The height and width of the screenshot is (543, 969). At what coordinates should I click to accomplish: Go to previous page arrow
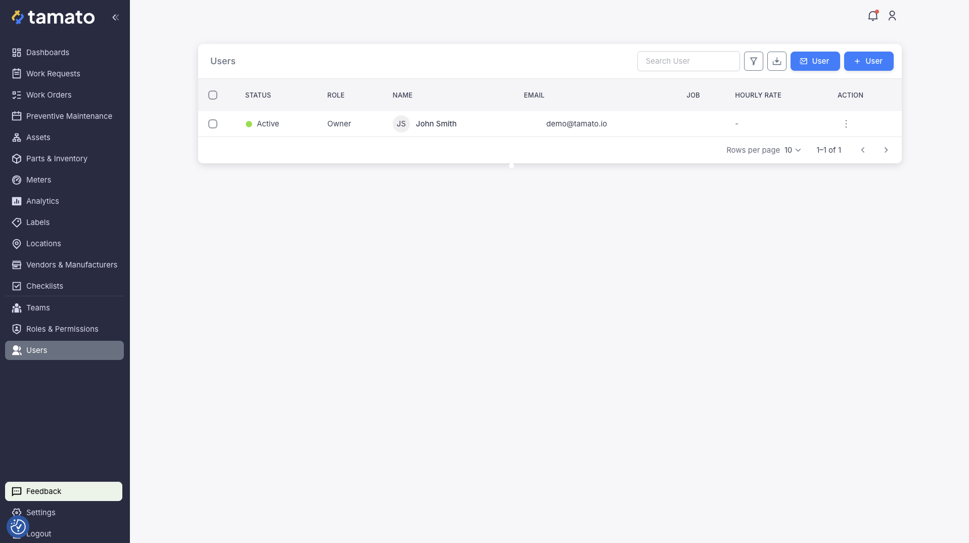(x=863, y=150)
